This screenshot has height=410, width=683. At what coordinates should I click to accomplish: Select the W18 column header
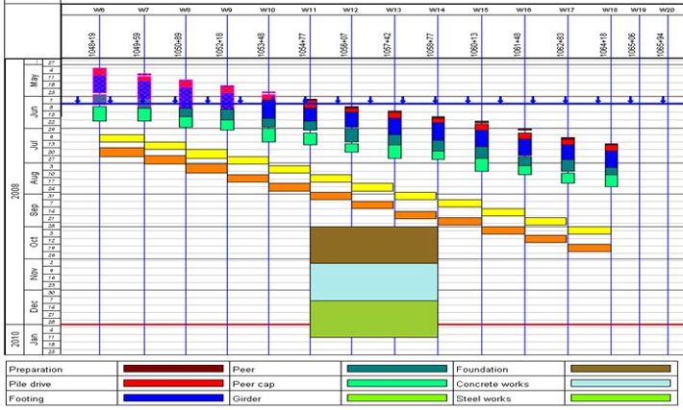[609, 10]
